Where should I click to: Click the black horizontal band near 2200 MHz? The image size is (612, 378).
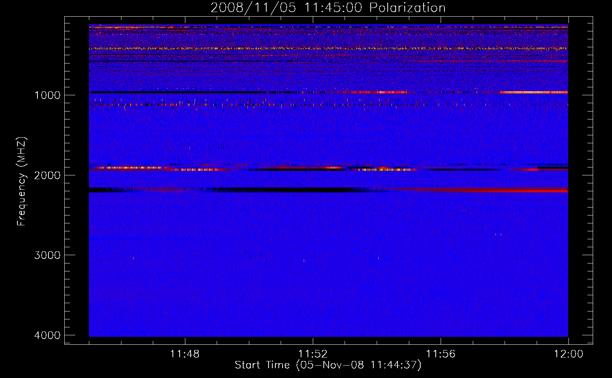point(328,190)
